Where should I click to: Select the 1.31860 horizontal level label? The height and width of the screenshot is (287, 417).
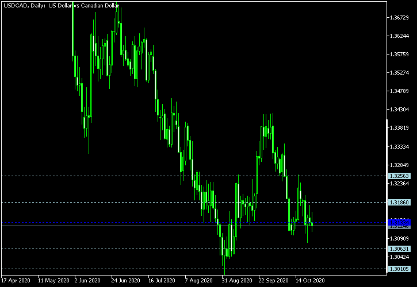coord(399,203)
